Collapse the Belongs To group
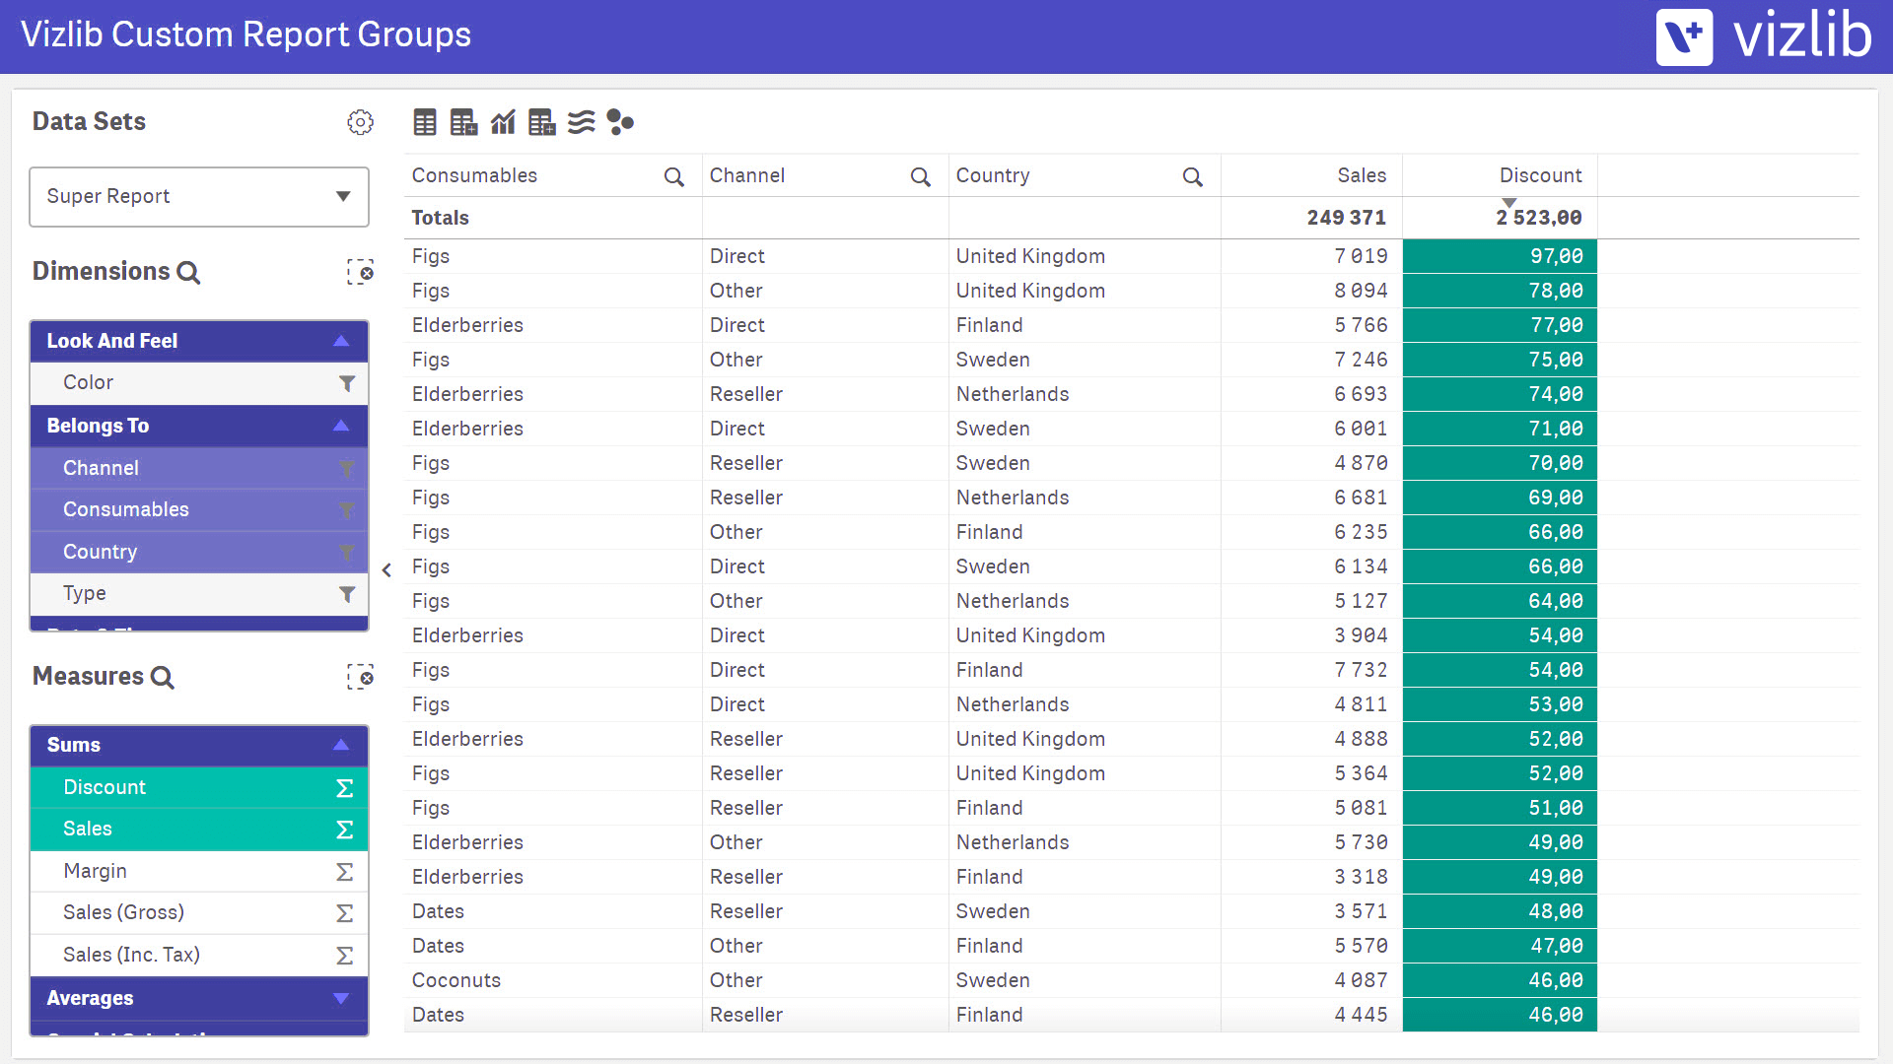This screenshot has width=1893, height=1064. pyautogui.click(x=199, y=426)
